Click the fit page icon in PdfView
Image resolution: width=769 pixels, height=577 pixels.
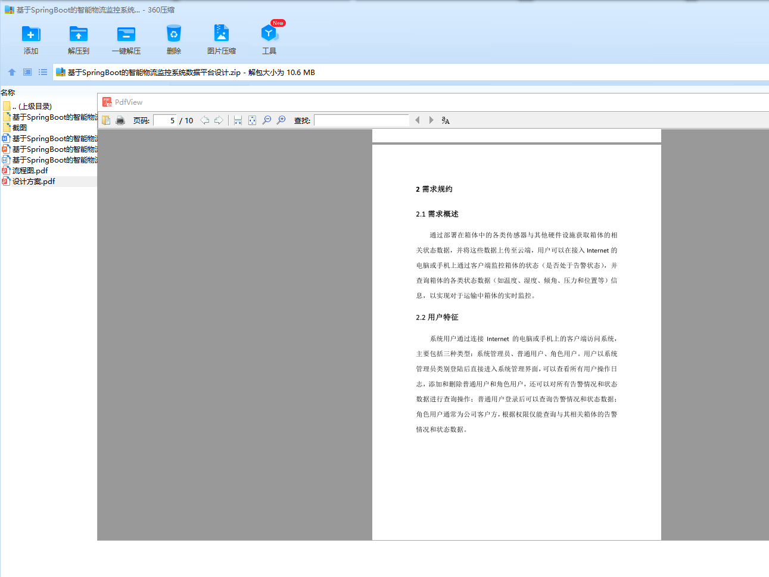coord(252,120)
